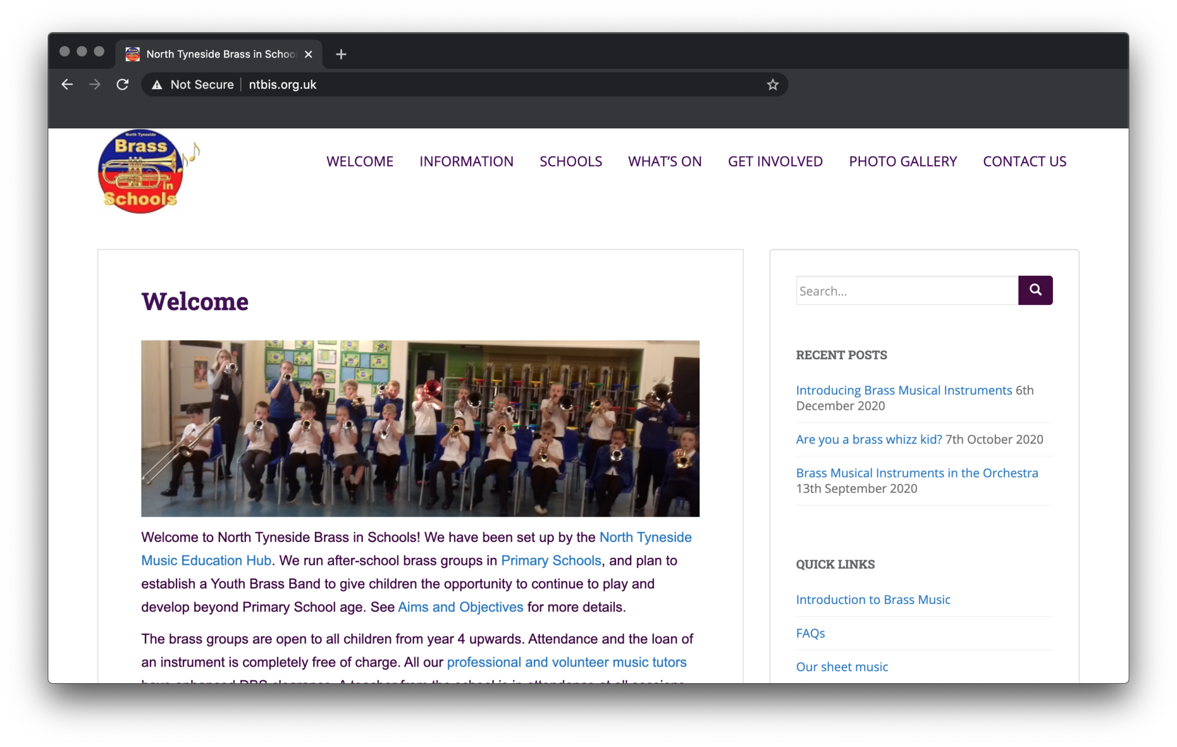The height and width of the screenshot is (747, 1177).
Task: Open the FAQs quick link
Action: (810, 633)
